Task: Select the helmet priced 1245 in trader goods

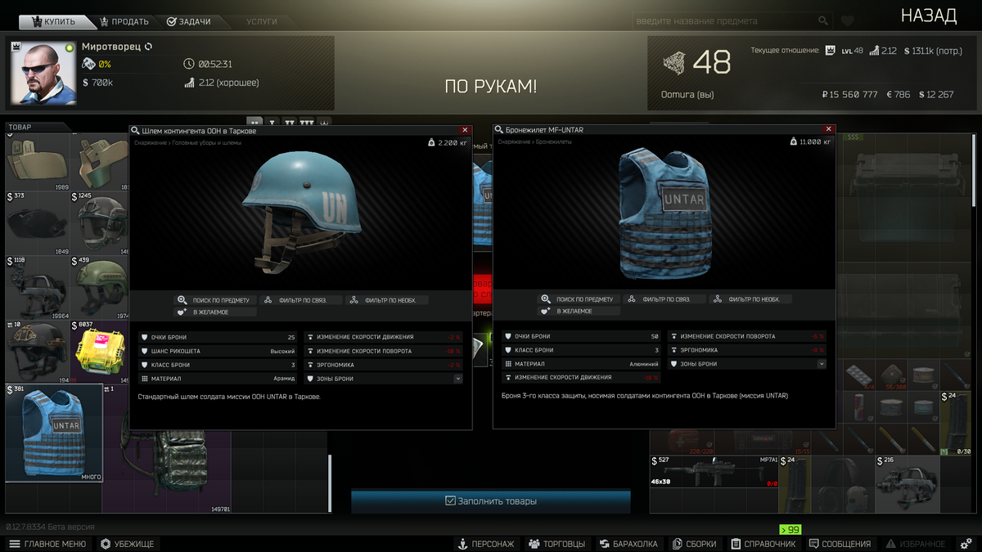Action: [x=99, y=222]
